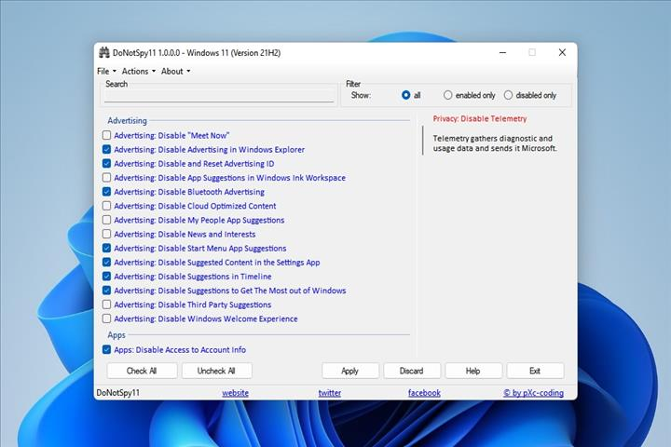
Task: Click the 'Privacy: Disable Telemetry' description heading
Action: pos(480,119)
